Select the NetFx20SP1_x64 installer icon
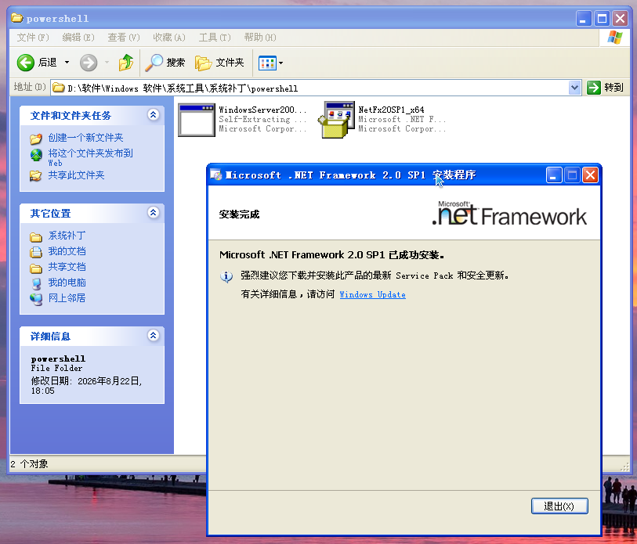The height and width of the screenshot is (544, 637). pyautogui.click(x=336, y=120)
